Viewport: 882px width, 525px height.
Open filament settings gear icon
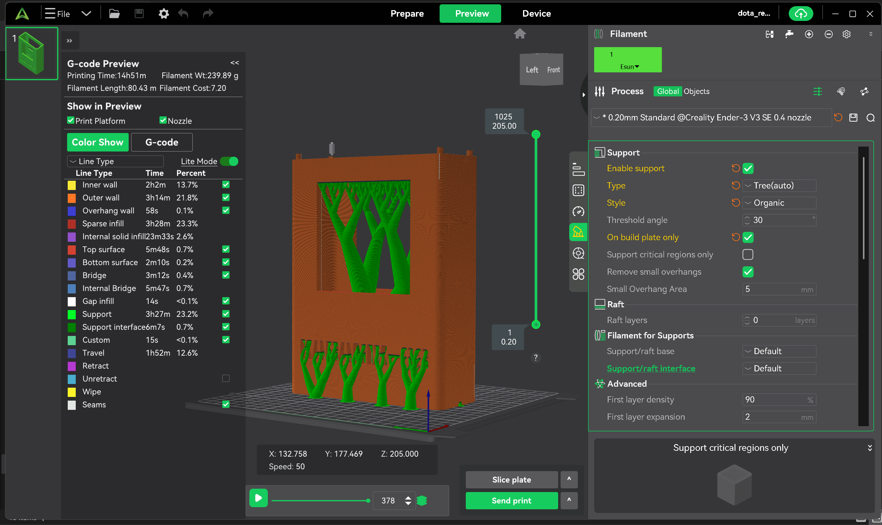[x=846, y=34]
